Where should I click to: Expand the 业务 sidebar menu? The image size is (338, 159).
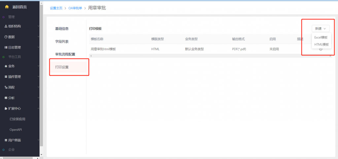pyautogui.click(x=20, y=66)
